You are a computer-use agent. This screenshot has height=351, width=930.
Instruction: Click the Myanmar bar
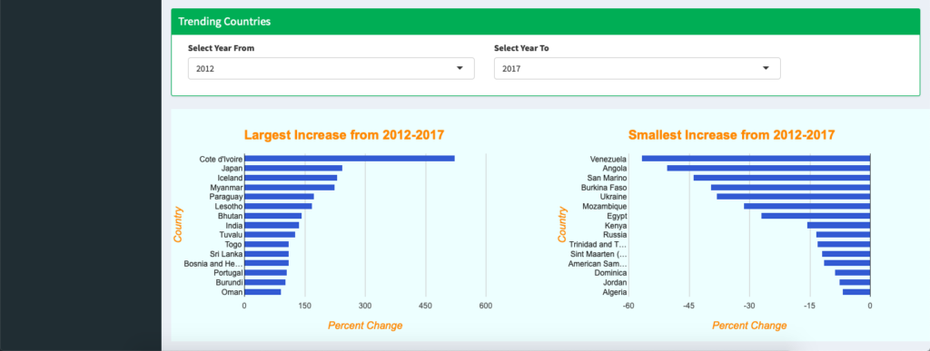point(290,187)
